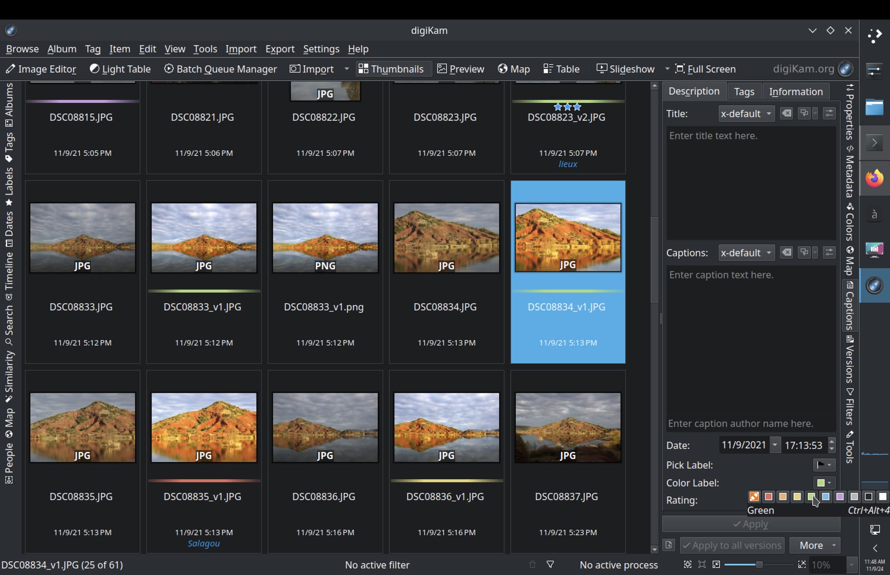Screen dimensions: 890x575
Task: Switch to the Tags tab in right panel
Action: (x=744, y=92)
